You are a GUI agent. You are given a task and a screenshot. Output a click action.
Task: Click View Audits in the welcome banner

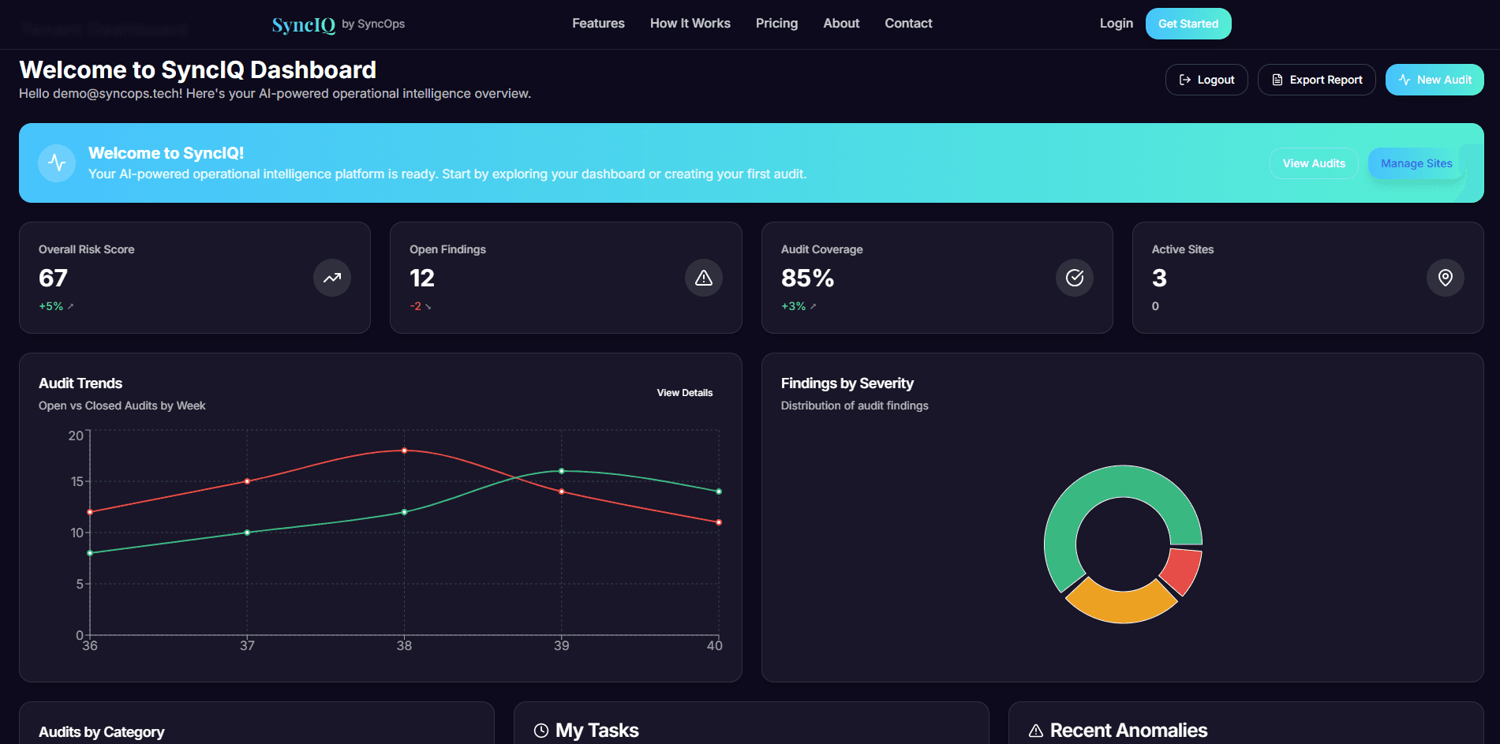tap(1313, 163)
